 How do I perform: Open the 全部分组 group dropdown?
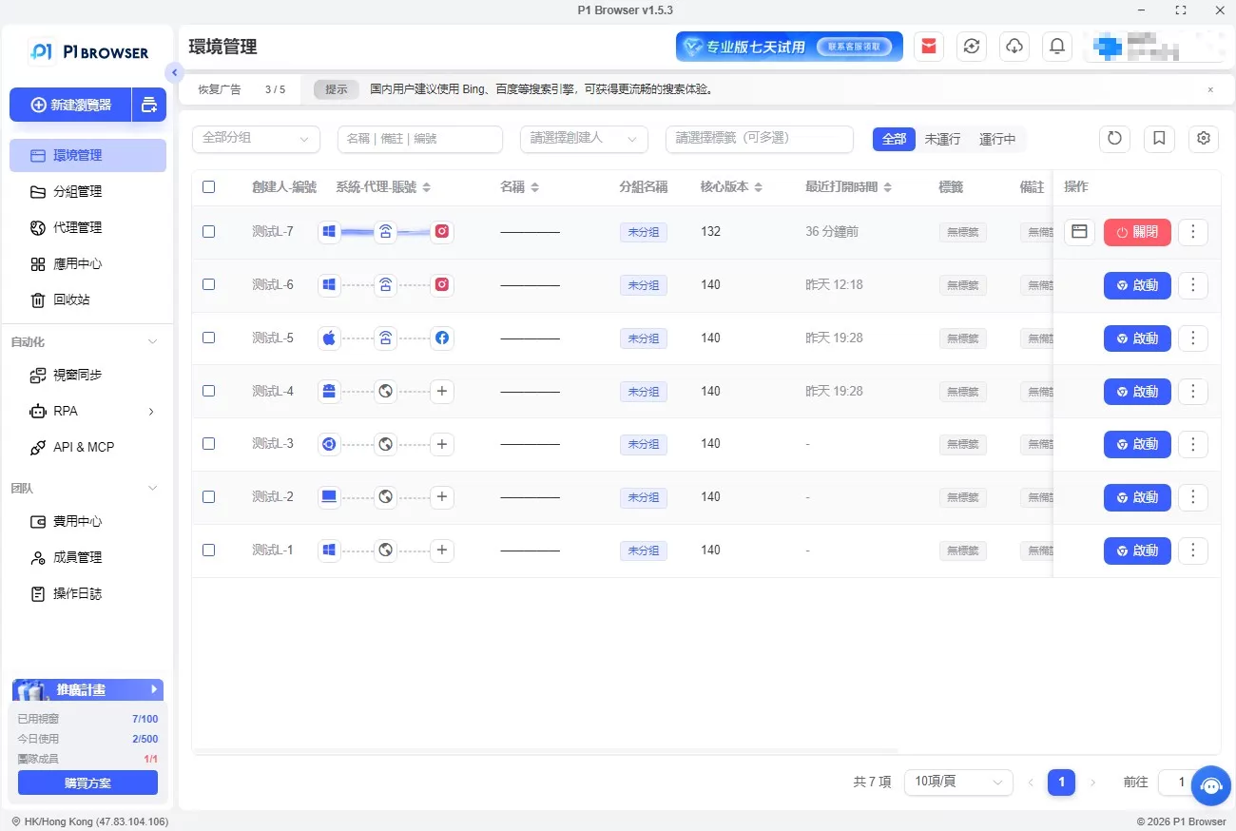(x=256, y=139)
